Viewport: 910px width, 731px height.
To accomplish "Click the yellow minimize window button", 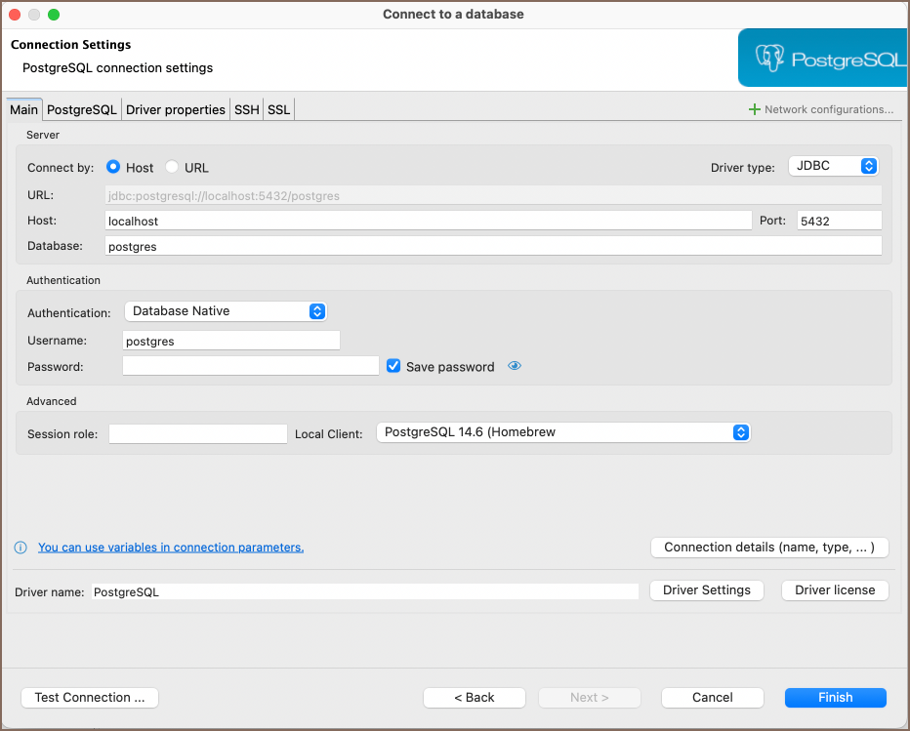I will tap(34, 15).
